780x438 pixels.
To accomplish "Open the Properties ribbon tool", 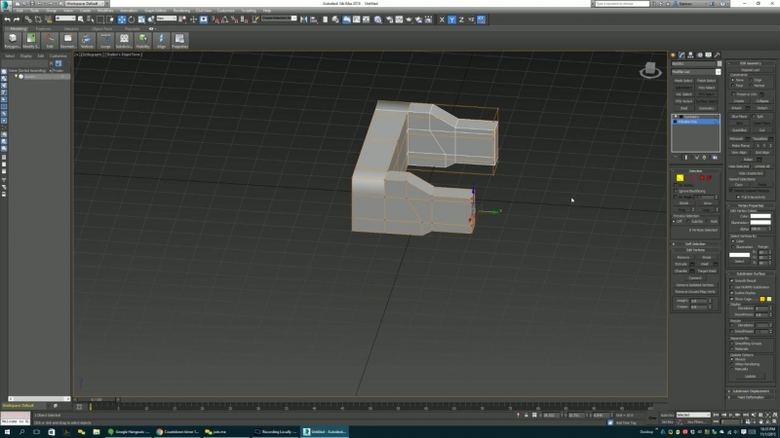I will [x=180, y=40].
